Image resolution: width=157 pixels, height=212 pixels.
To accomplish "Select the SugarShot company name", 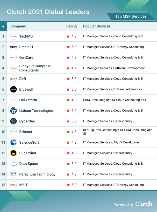I will click(x=28, y=153).
